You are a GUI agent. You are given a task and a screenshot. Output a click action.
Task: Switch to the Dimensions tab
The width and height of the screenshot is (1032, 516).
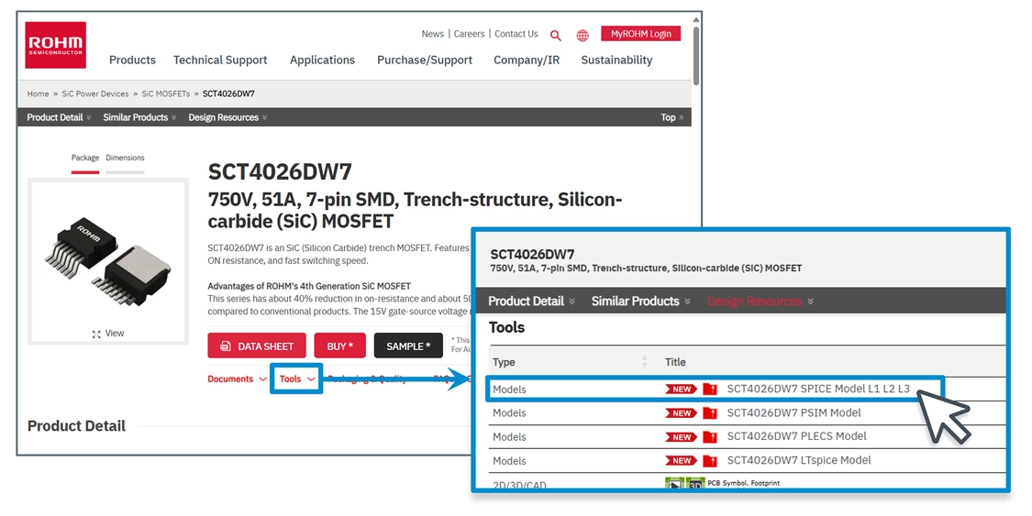[125, 159]
